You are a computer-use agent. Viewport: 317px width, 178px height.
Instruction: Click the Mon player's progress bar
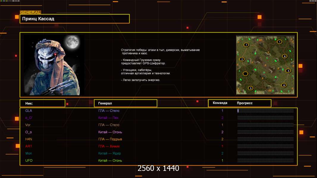(x=265, y=153)
